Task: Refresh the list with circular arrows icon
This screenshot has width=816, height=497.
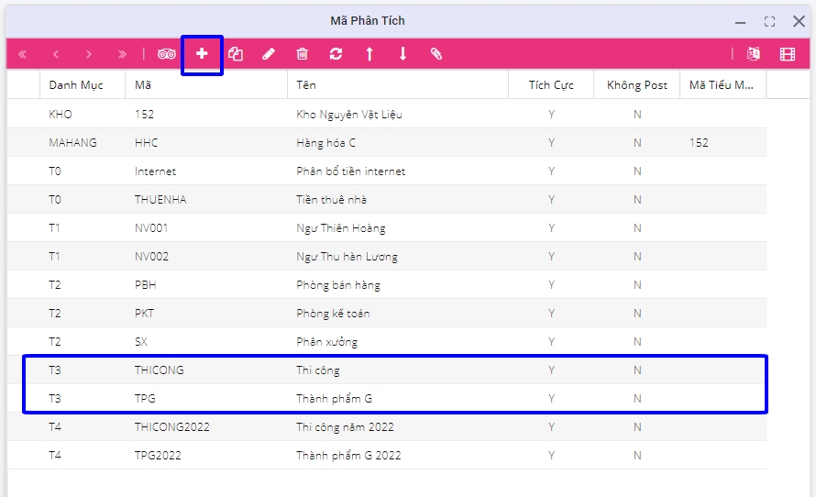Action: coord(336,54)
